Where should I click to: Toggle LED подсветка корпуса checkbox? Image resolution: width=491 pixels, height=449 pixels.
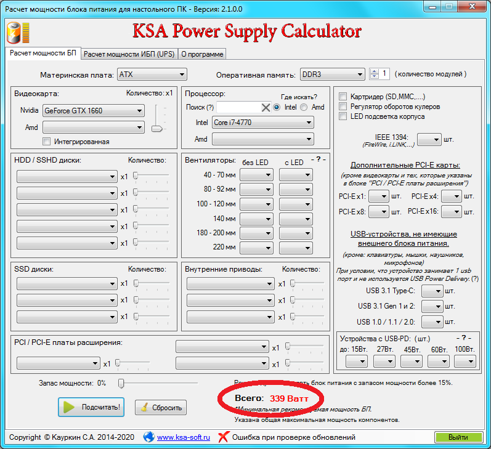click(343, 116)
